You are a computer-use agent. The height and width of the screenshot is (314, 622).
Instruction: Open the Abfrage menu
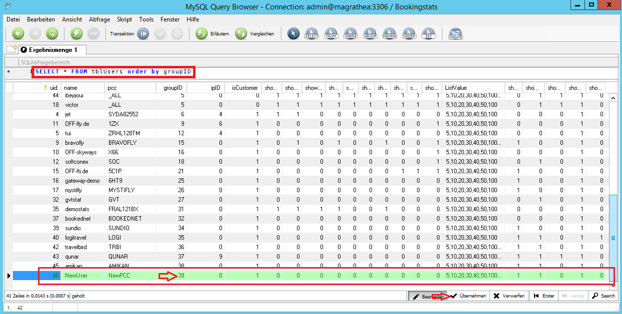(99, 19)
